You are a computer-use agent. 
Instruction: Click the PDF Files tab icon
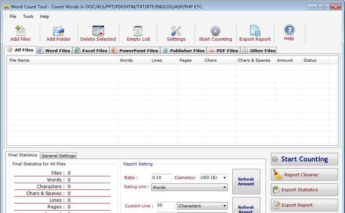click(x=212, y=51)
